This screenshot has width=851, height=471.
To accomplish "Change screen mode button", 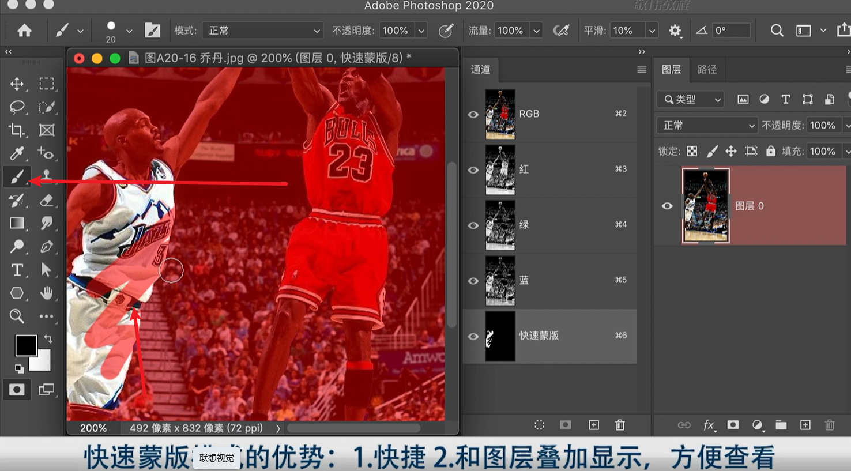I will point(46,390).
